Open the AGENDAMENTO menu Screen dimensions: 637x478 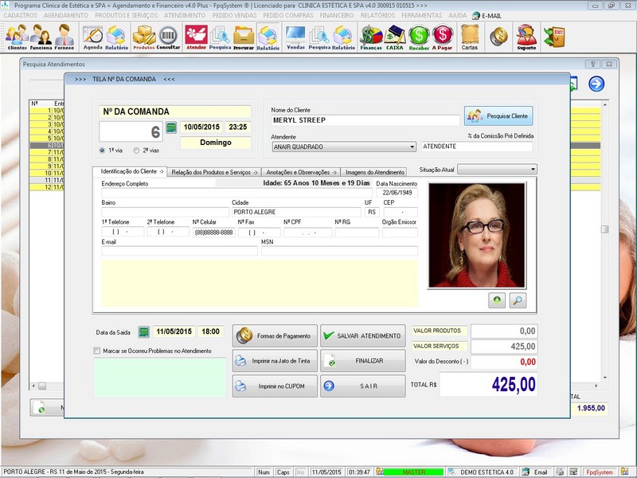coord(66,15)
